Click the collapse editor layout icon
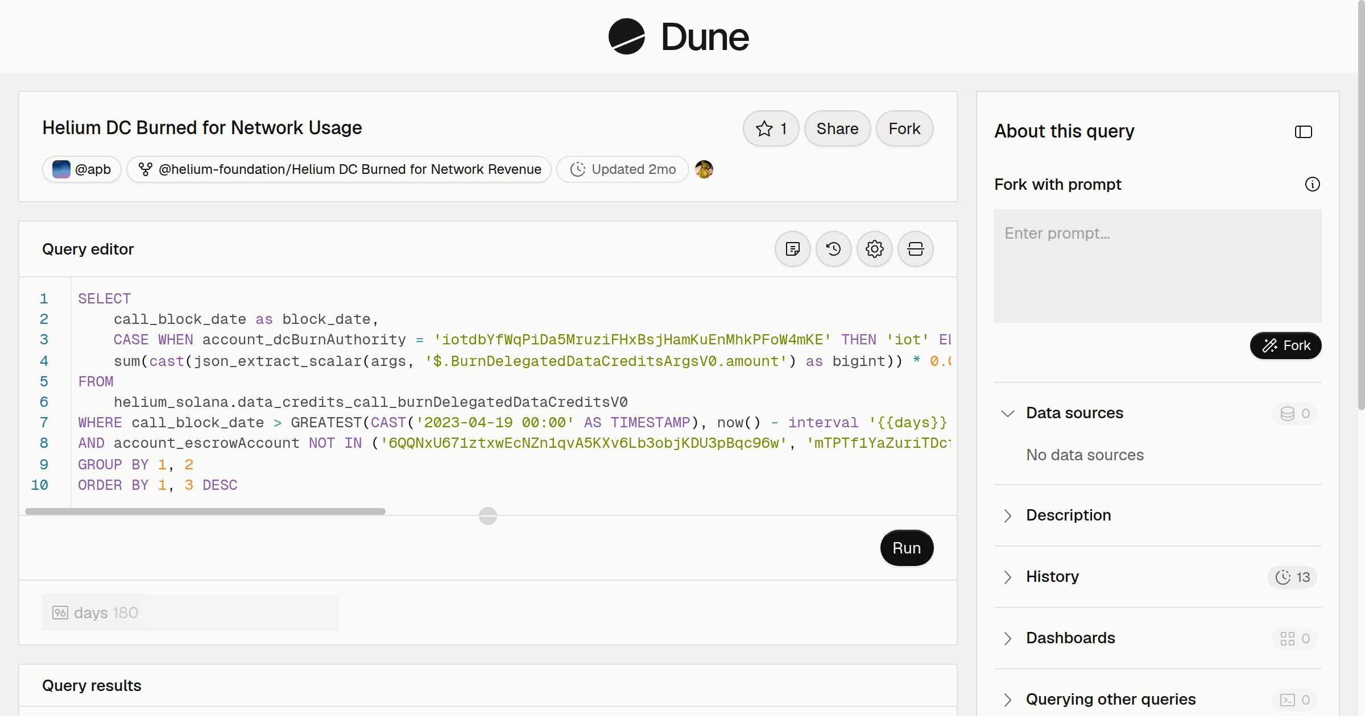1365x716 pixels. click(x=916, y=249)
